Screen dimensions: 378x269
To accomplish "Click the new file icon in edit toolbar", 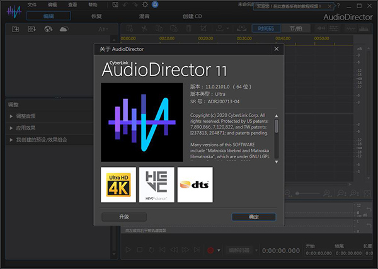I will [x=129, y=28].
